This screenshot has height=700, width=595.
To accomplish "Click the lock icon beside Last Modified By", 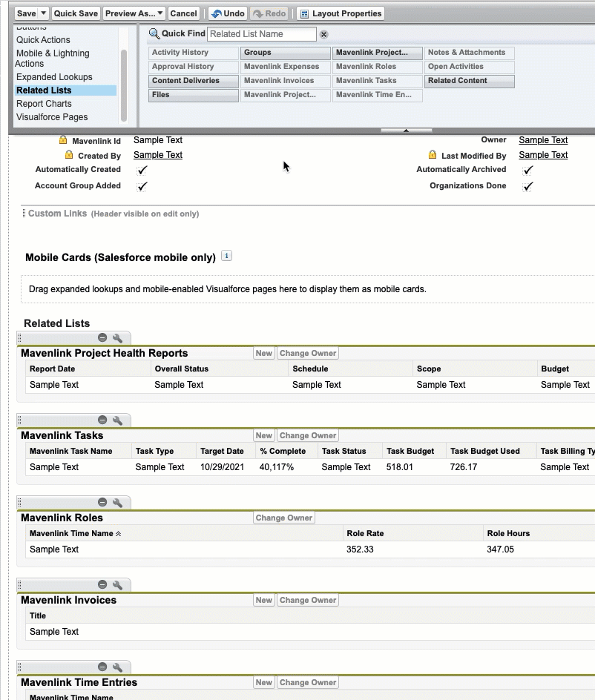I will pos(433,154).
